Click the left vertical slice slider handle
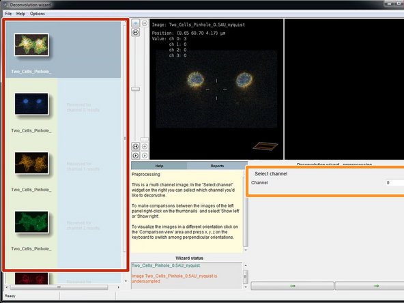This screenshot has width=404, height=303. pyautogui.click(x=136, y=89)
